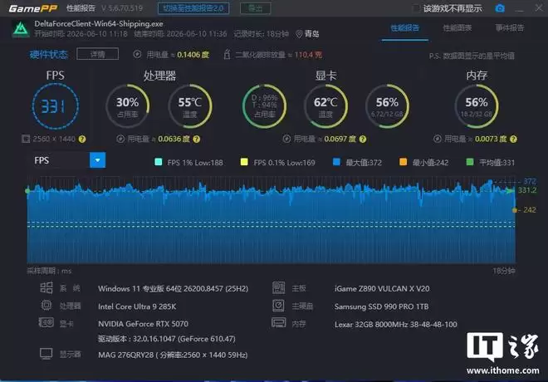Click the carbon dioxide emission icon
This screenshot has width=548, height=382.
[x=227, y=54]
